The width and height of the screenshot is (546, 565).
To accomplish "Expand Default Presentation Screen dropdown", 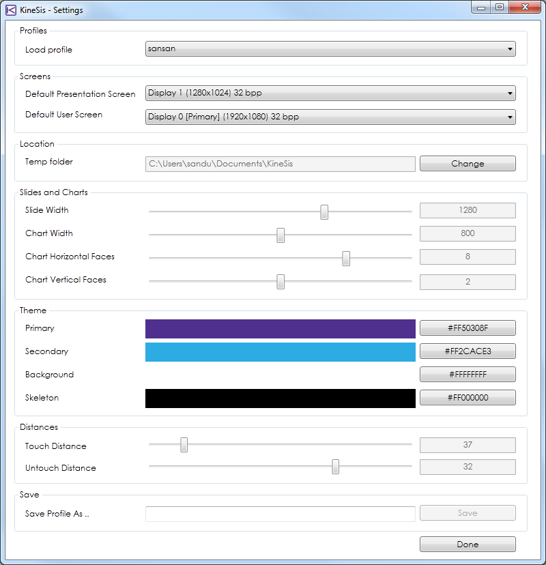I will click(x=330, y=94).
